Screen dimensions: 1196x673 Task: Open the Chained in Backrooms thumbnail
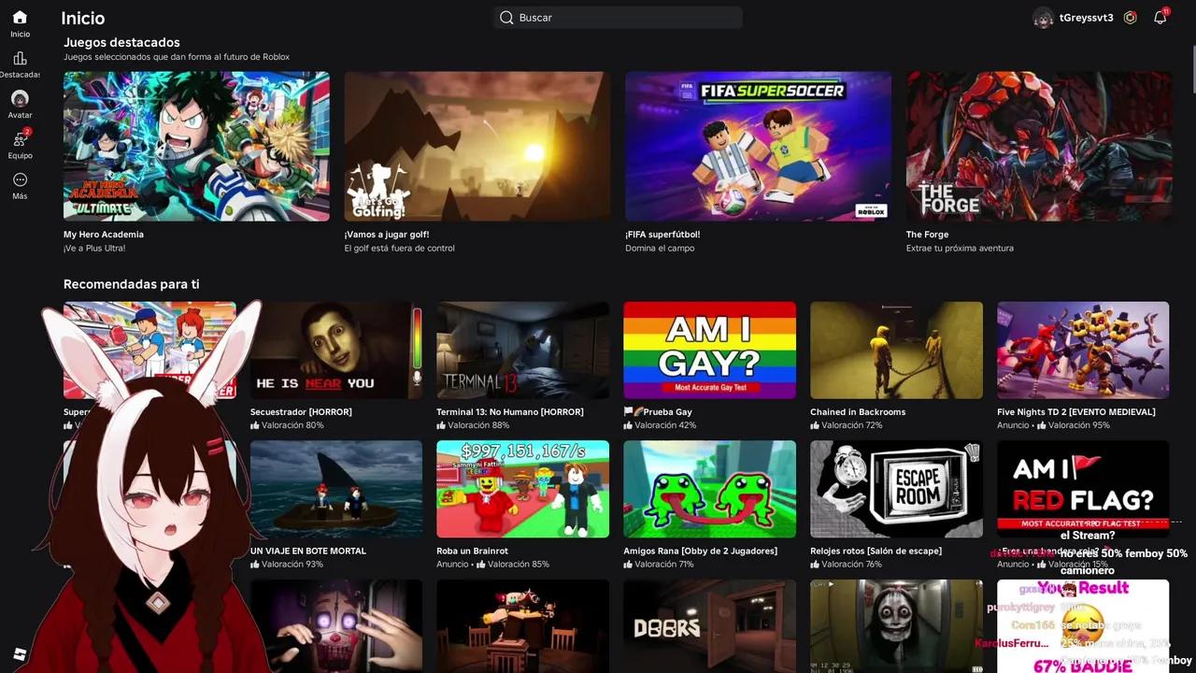coord(897,351)
